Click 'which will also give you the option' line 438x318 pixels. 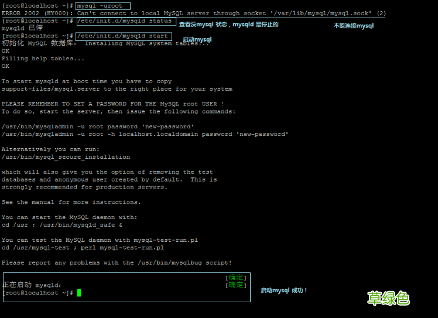(x=107, y=172)
